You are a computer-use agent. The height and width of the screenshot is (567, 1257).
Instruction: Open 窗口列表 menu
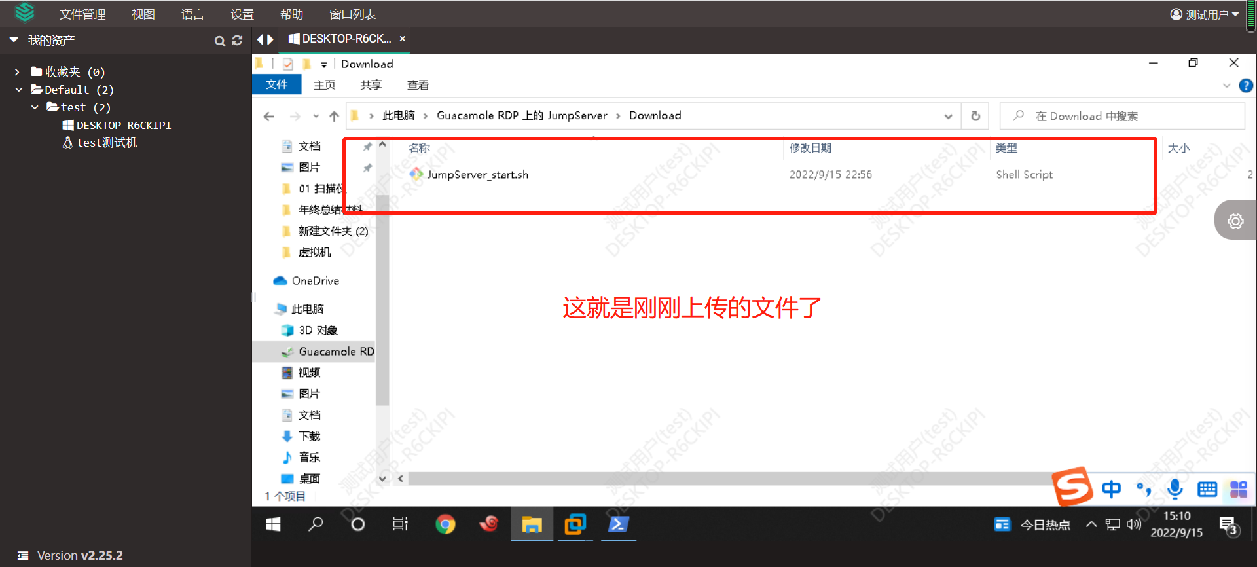353,14
